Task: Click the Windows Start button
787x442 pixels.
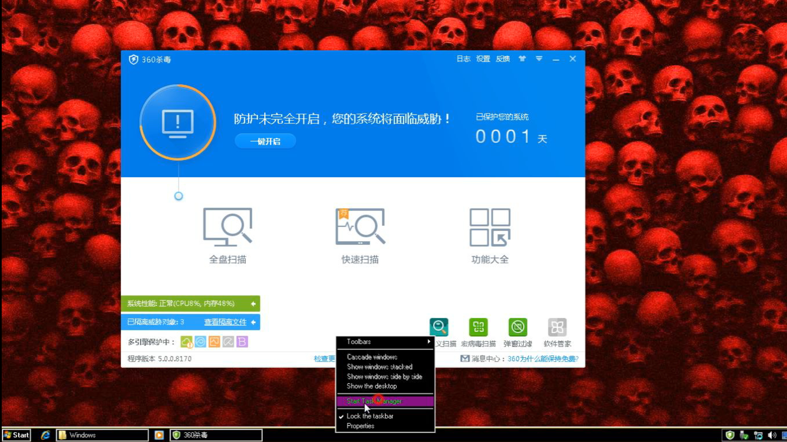Action: click(16, 435)
